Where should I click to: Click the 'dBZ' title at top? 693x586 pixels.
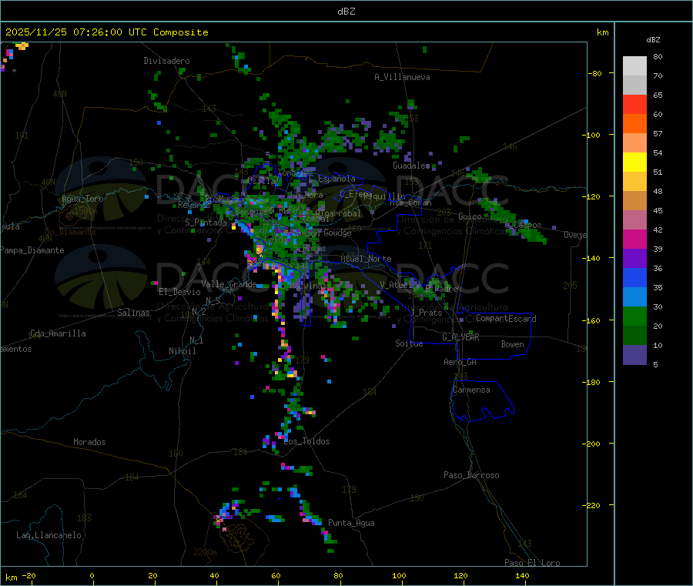pyautogui.click(x=346, y=12)
